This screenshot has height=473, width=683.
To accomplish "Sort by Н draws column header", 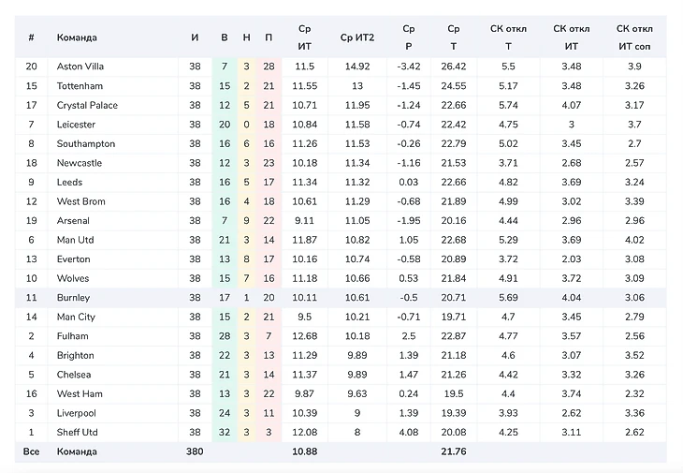I will click(x=246, y=37).
